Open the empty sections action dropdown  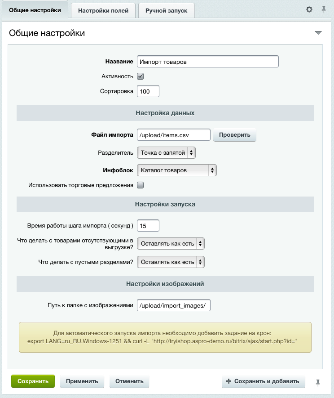pos(171,262)
